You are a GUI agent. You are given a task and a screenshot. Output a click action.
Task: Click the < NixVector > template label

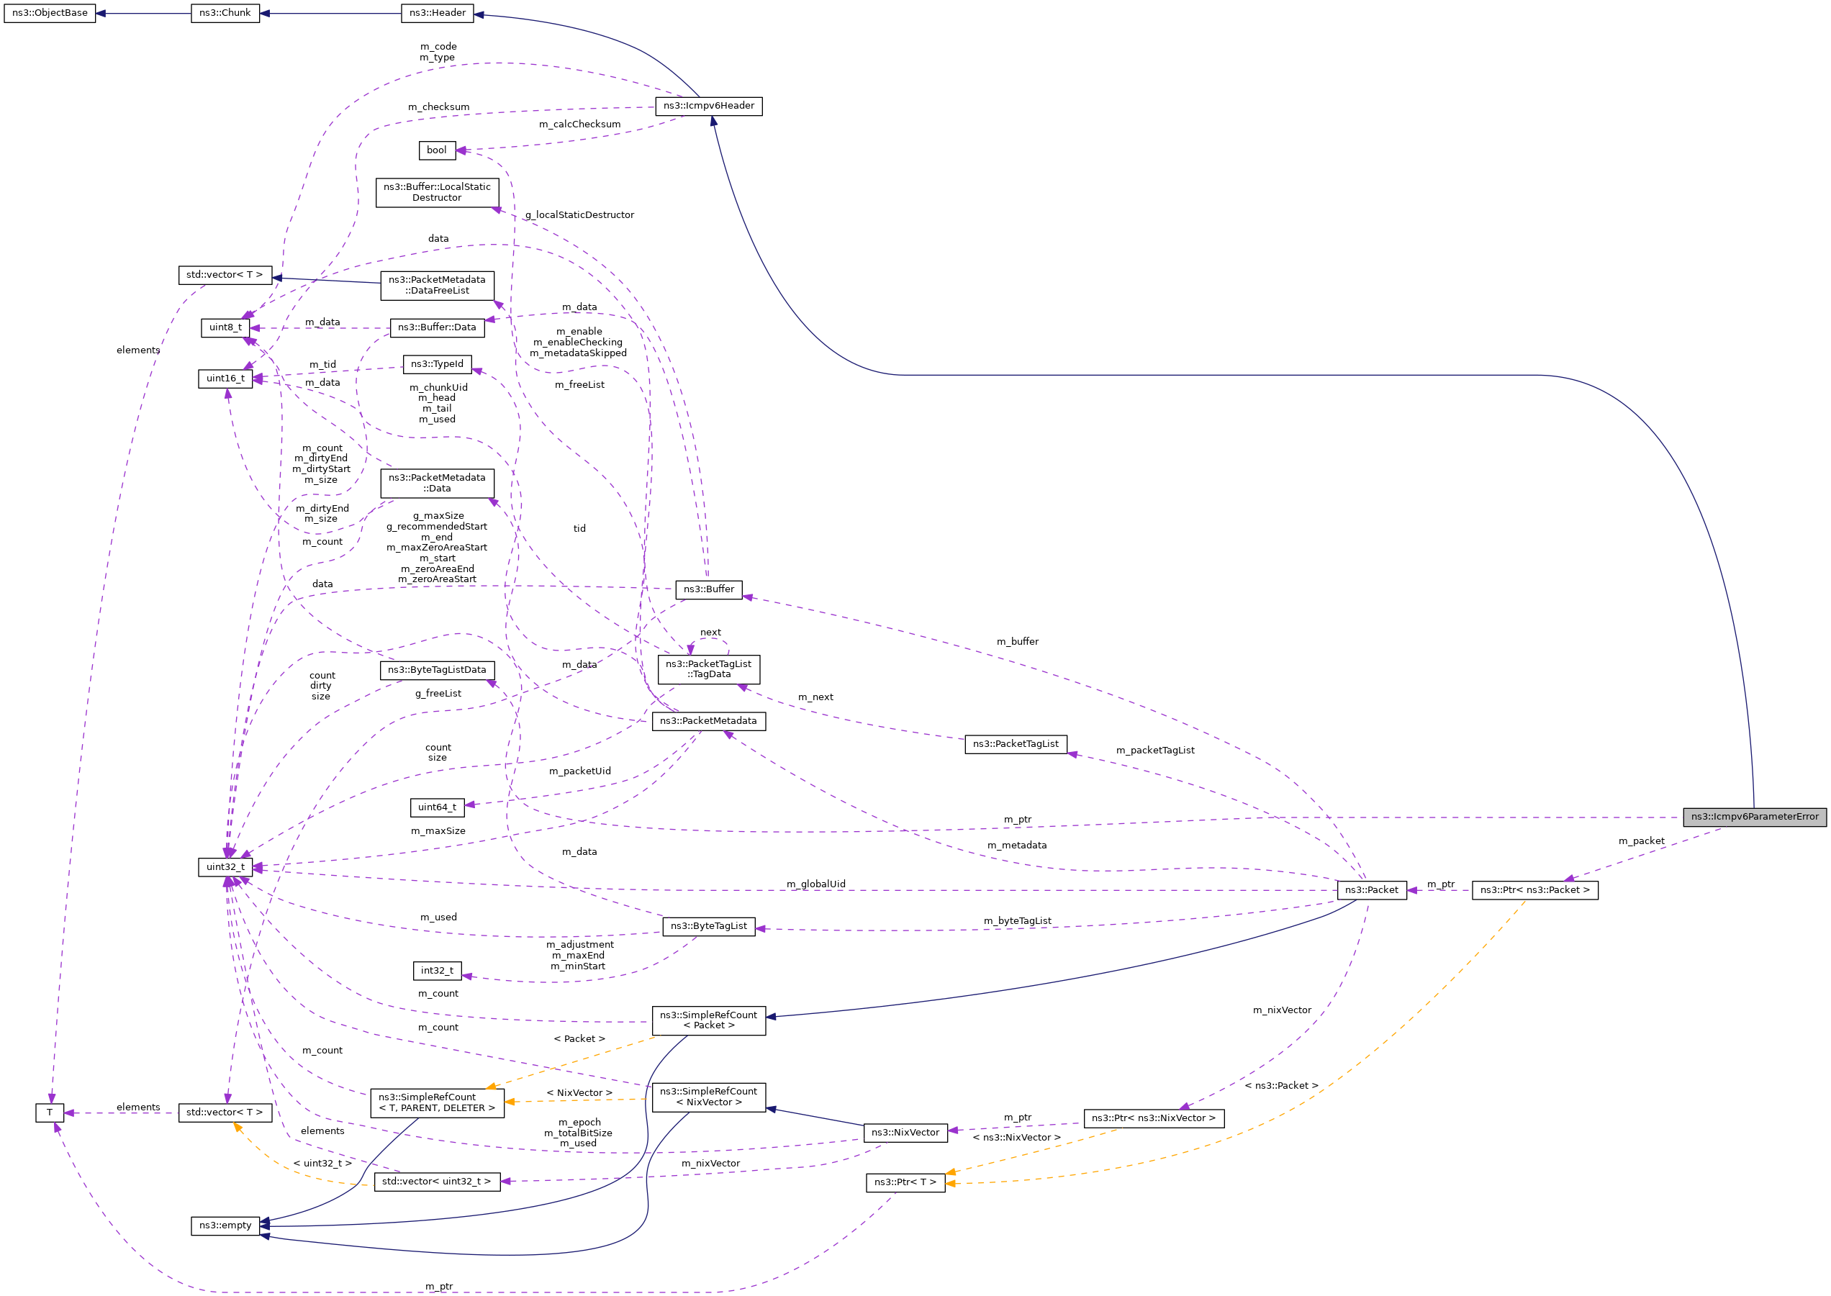coord(579,1094)
